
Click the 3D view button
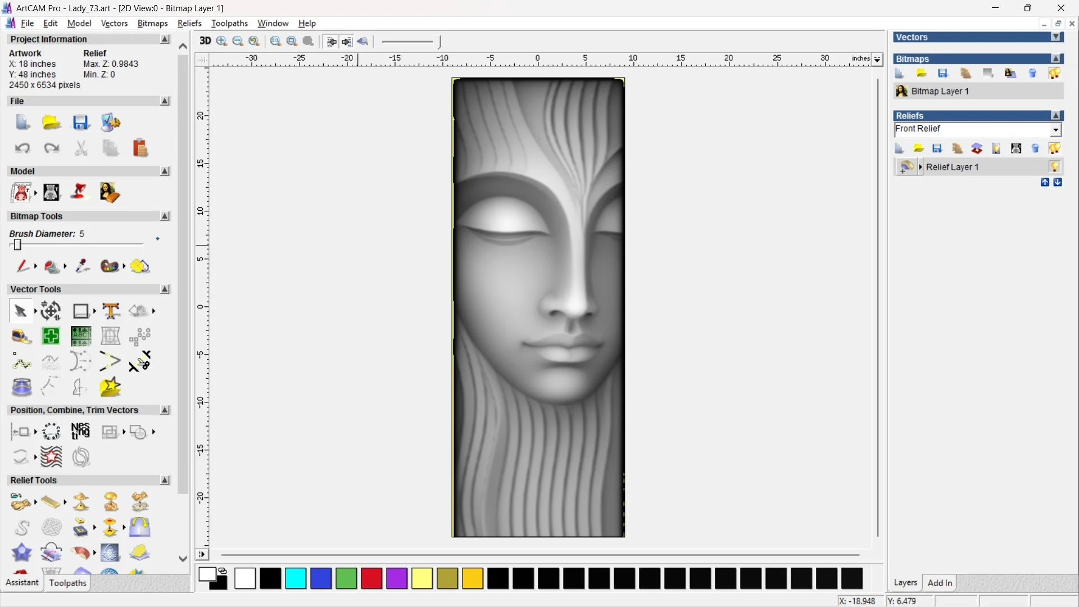coord(205,41)
